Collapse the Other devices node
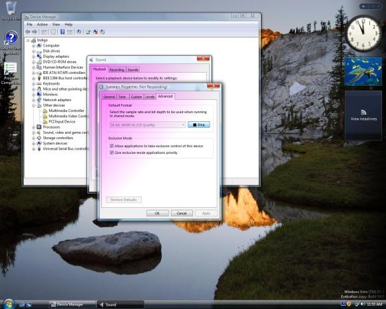This screenshot has width=386, height=309. tap(33, 105)
